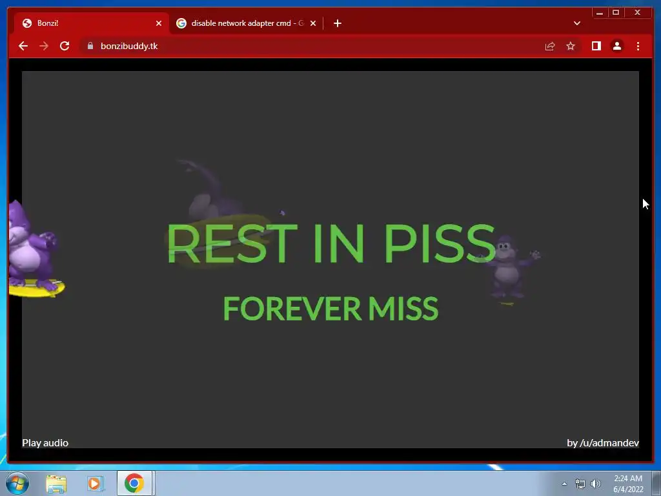Click the FOREVER MISS text
This screenshot has height=496, width=661.
(330, 308)
